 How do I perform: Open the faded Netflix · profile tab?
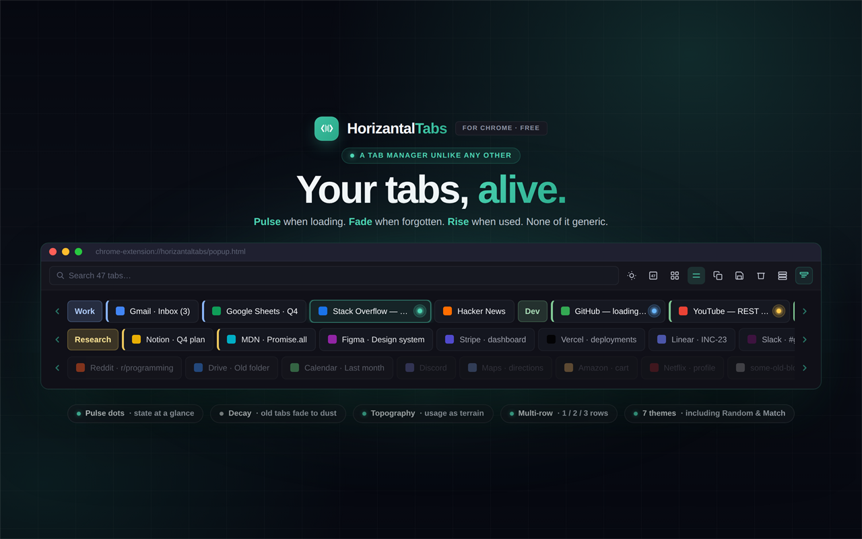pos(683,368)
